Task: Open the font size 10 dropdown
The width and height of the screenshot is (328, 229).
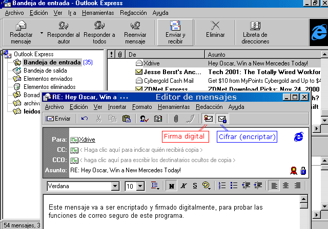Action: point(140,186)
